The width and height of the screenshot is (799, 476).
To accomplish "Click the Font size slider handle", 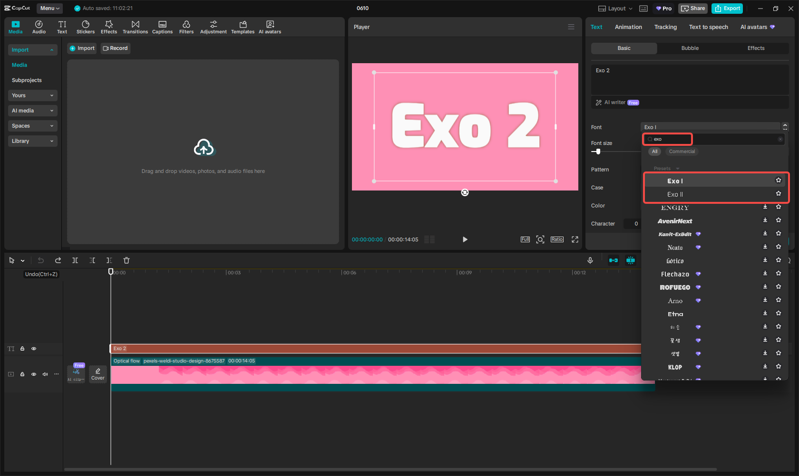I will [x=598, y=152].
